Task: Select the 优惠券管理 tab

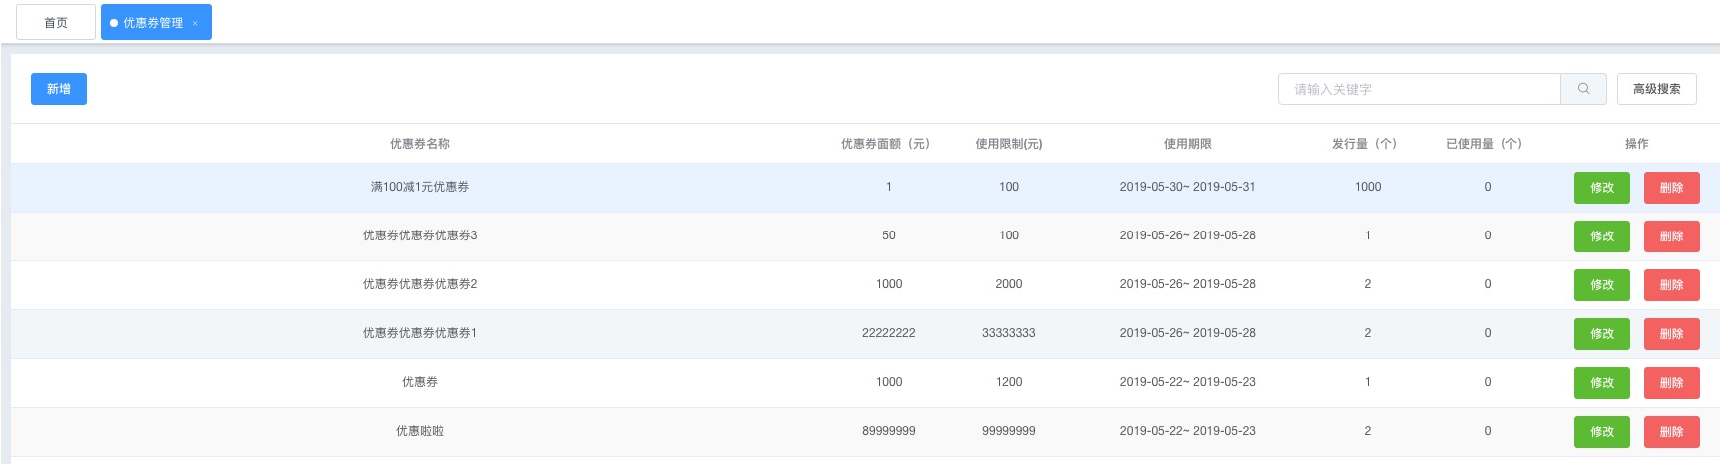Action: (x=152, y=22)
